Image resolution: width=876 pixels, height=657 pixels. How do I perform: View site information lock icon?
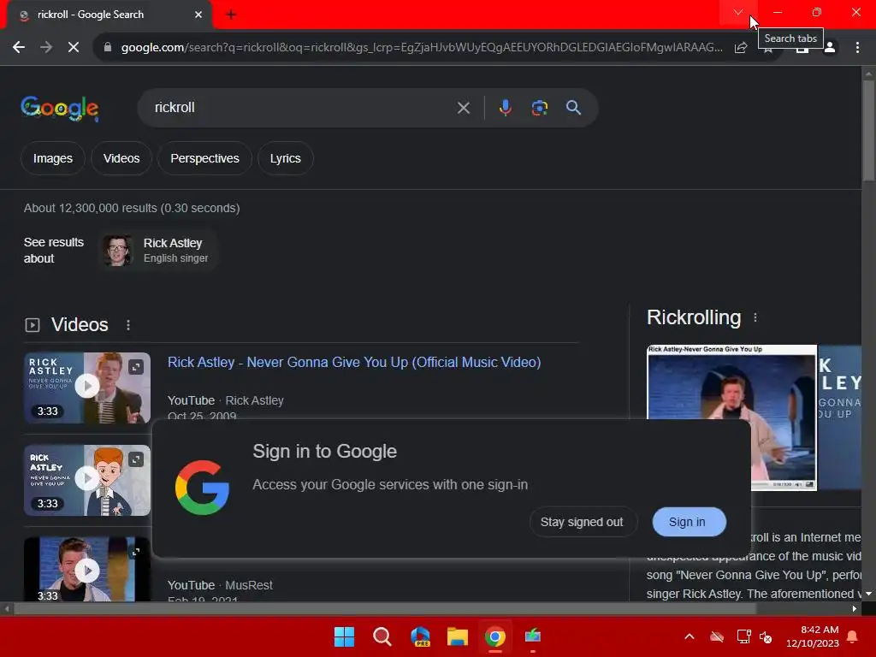(x=108, y=48)
